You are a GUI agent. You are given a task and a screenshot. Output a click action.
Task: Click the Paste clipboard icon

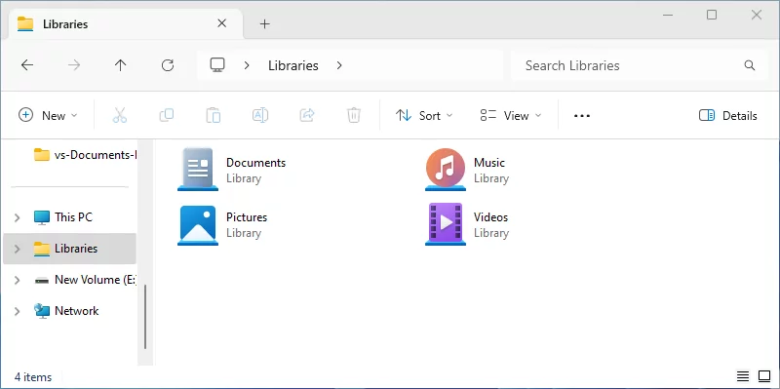pyautogui.click(x=214, y=115)
